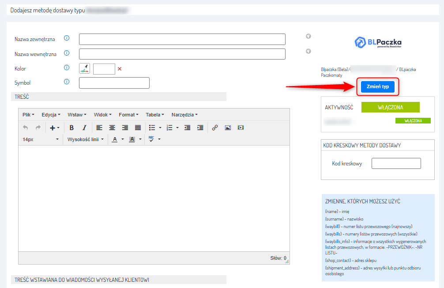444x288 pixels.
Task: Open the Narzędzia menu
Action: pyautogui.click(x=184, y=115)
